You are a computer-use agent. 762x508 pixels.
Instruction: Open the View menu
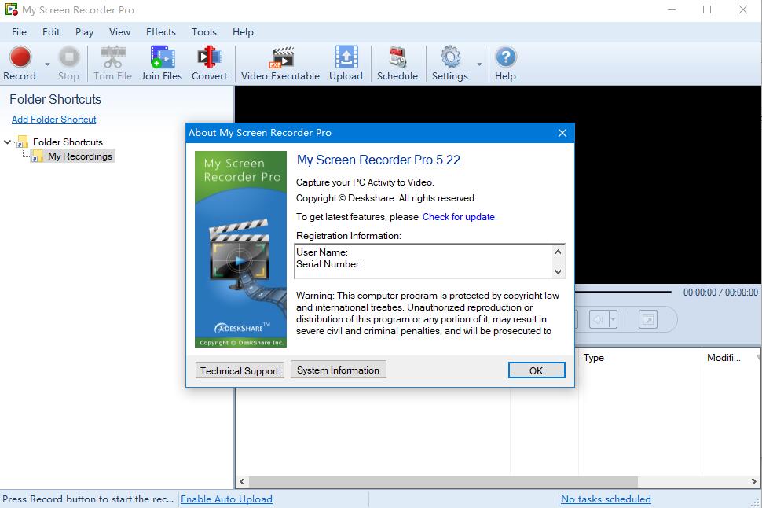tap(119, 32)
